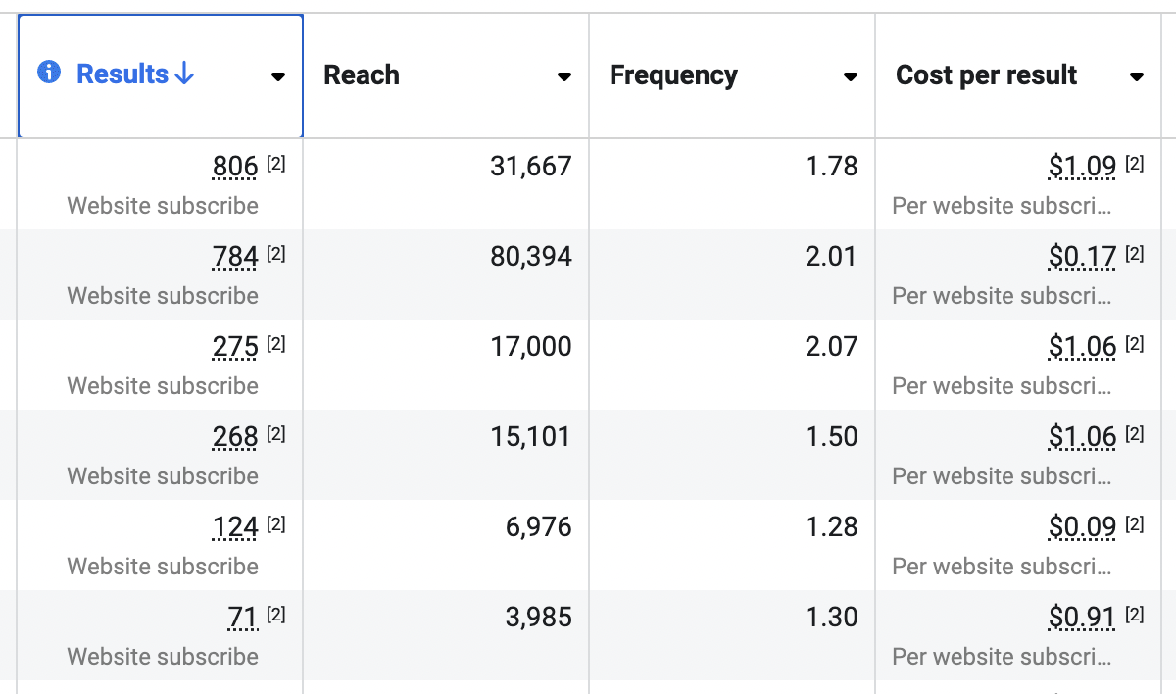Click the $1.09 cost per result value
This screenshot has height=694, width=1176.
(x=1082, y=168)
